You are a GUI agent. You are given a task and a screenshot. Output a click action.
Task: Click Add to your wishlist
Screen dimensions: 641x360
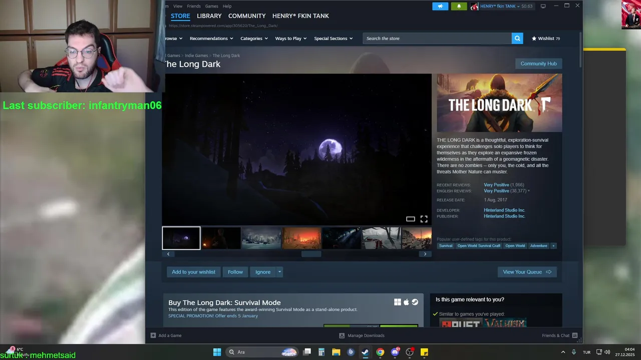pyautogui.click(x=193, y=272)
